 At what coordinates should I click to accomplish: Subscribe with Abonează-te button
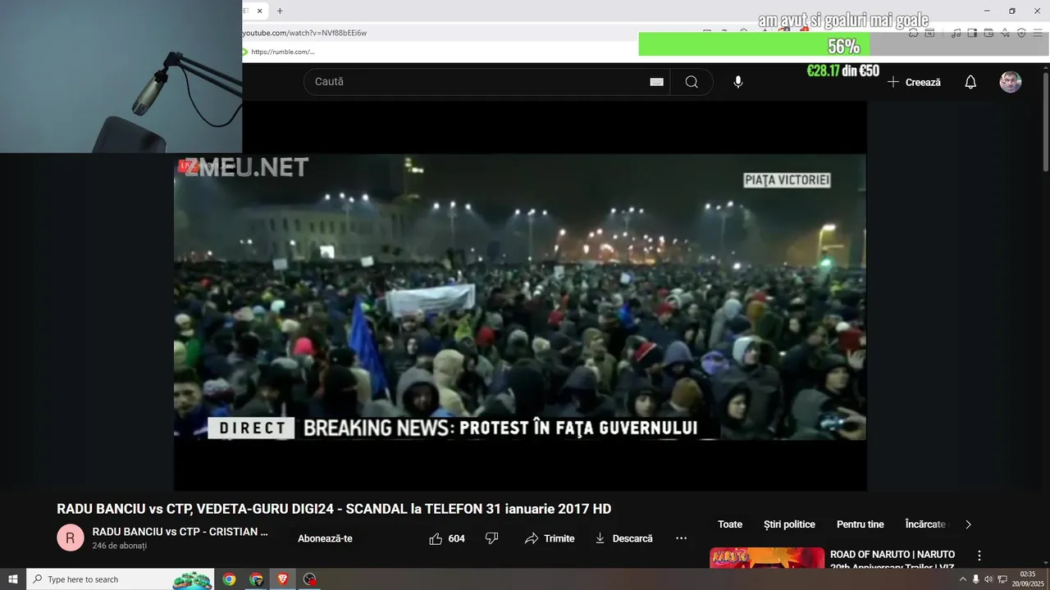pos(325,538)
